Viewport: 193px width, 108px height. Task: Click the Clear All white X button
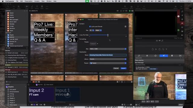click(x=179, y=16)
